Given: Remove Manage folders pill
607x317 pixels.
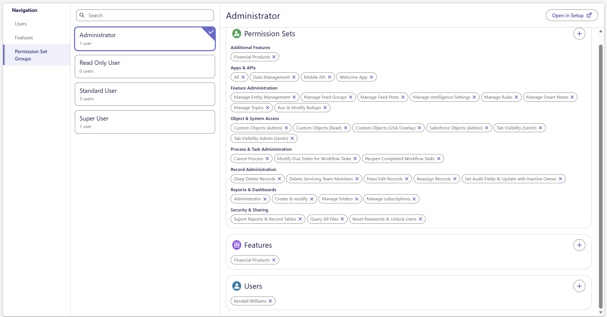Looking at the screenshot, I should click(x=357, y=199).
